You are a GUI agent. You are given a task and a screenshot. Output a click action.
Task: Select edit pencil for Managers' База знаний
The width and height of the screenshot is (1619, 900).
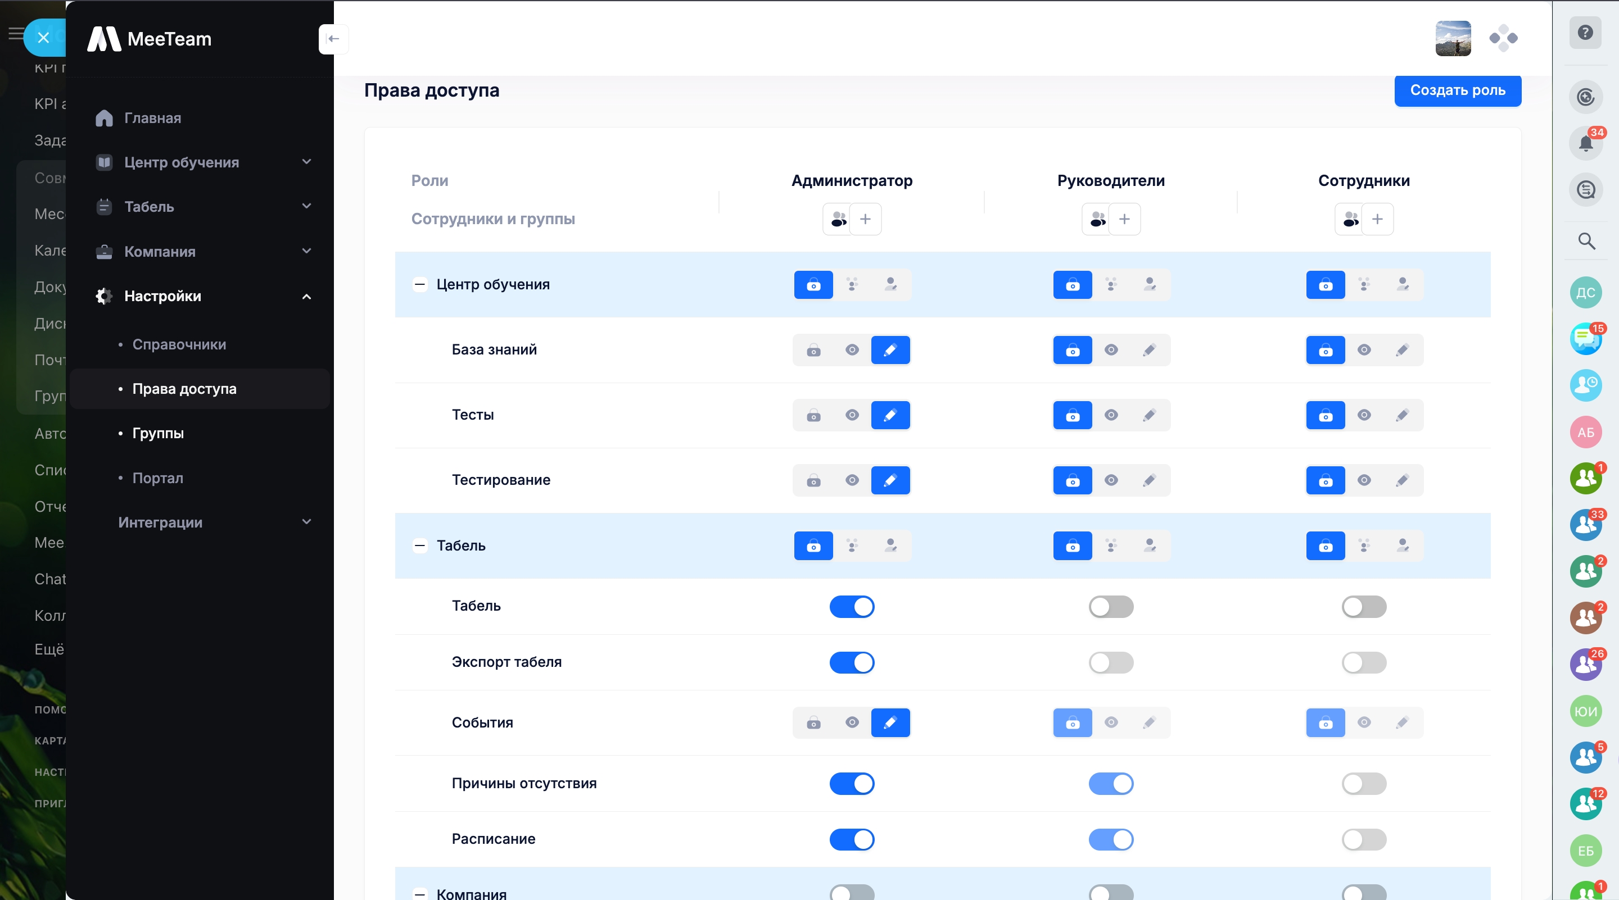tap(1149, 350)
